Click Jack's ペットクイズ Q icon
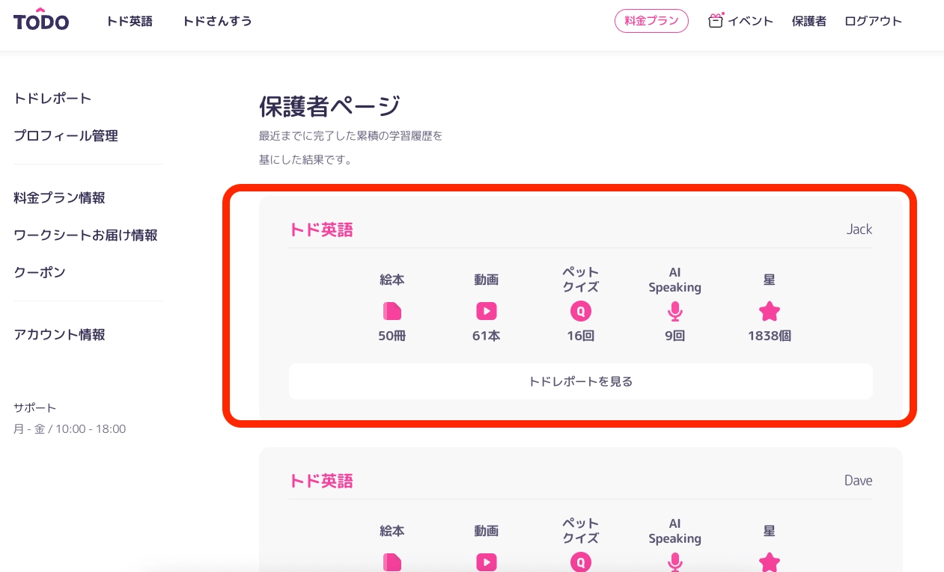The image size is (944, 572). [x=580, y=311]
